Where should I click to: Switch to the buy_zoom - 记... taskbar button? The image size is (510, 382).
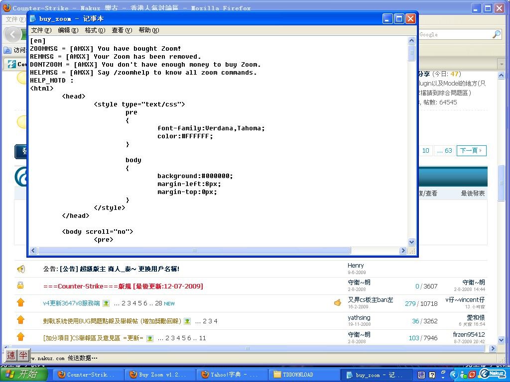point(377,375)
